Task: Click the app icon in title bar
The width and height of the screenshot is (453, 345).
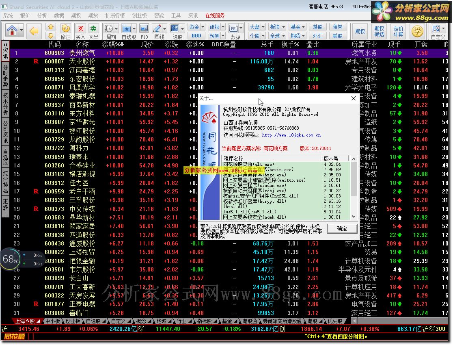Action: pos(4,7)
